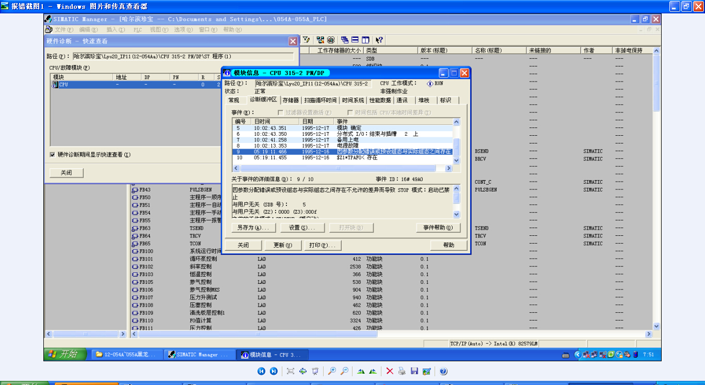Click the context help arrow-question icon in SIMATIC toolbar
The height and width of the screenshot is (385, 705).
coord(379,40)
